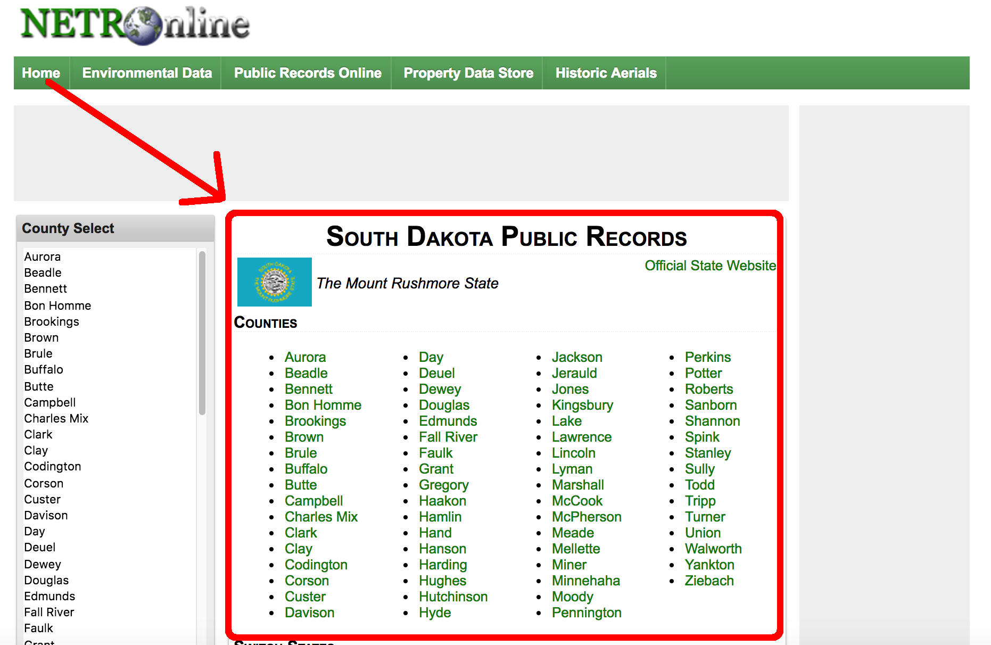Select the Pennington county link

pyautogui.click(x=587, y=613)
